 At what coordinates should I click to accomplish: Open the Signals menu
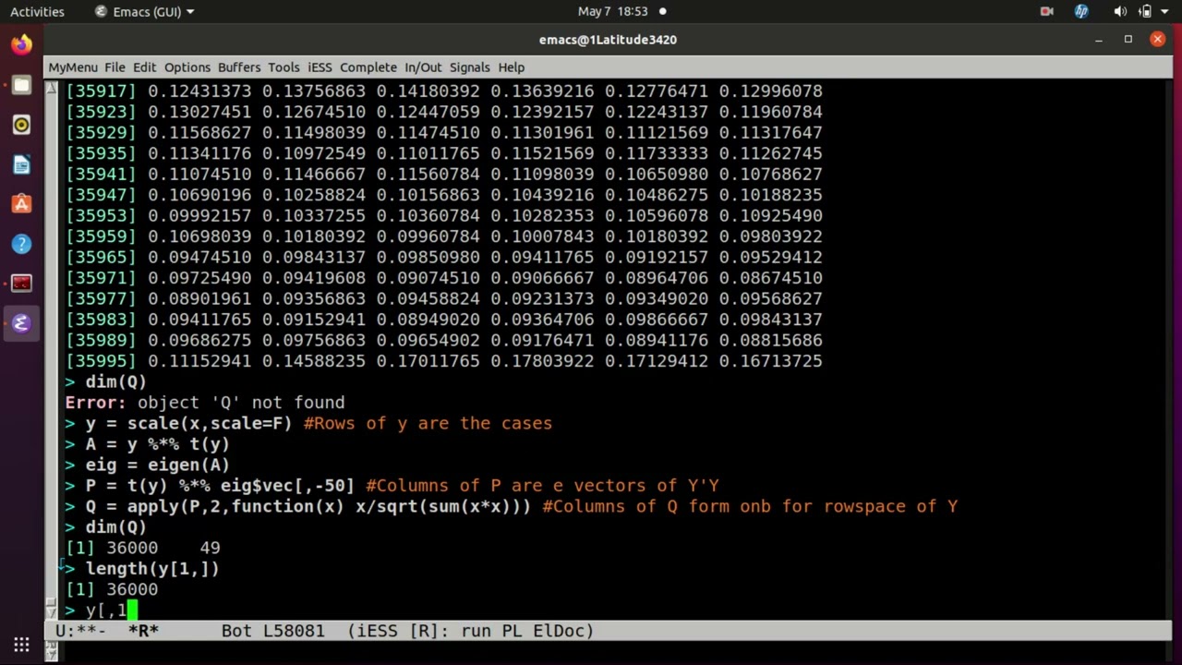click(x=470, y=67)
